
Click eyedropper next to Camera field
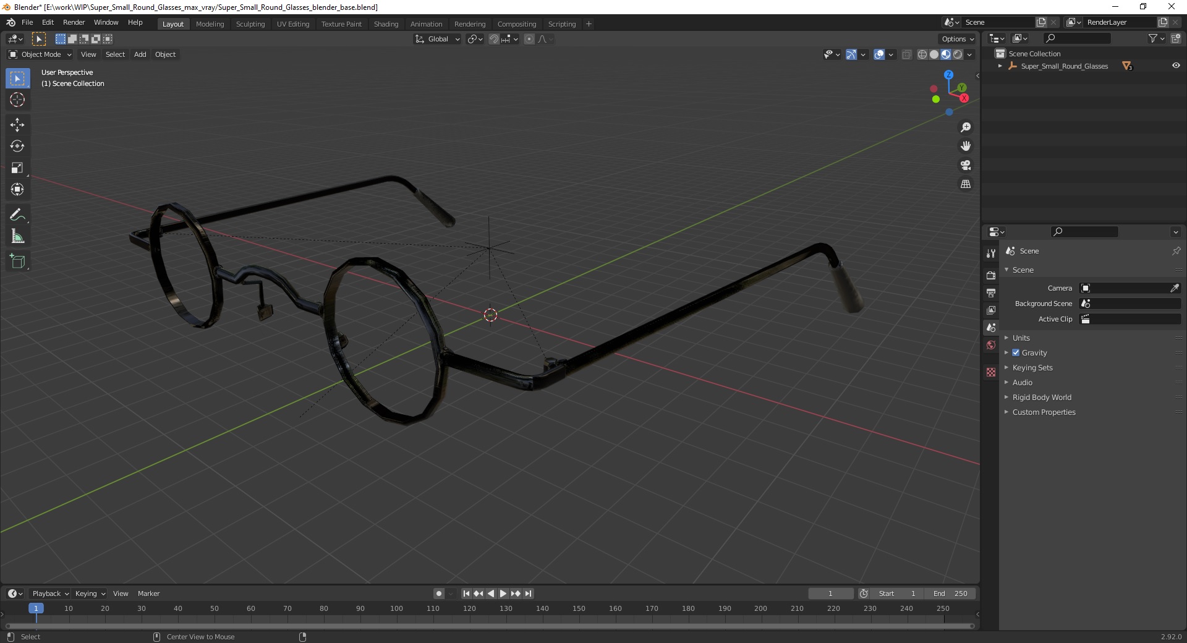(1175, 288)
